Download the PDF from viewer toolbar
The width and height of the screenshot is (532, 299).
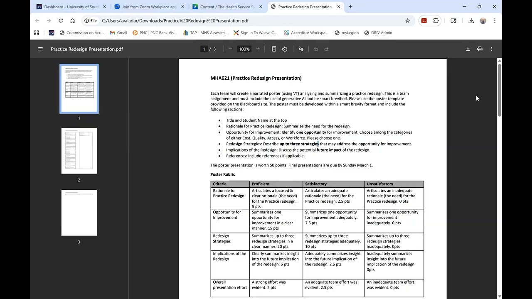click(x=468, y=49)
